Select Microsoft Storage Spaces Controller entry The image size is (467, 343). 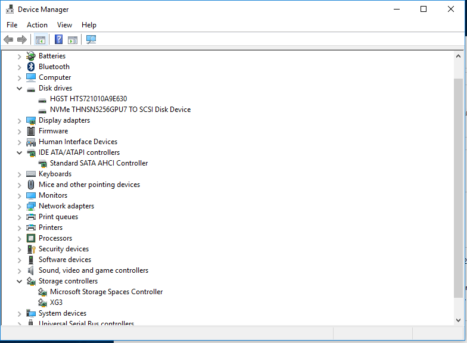[x=106, y=292]
